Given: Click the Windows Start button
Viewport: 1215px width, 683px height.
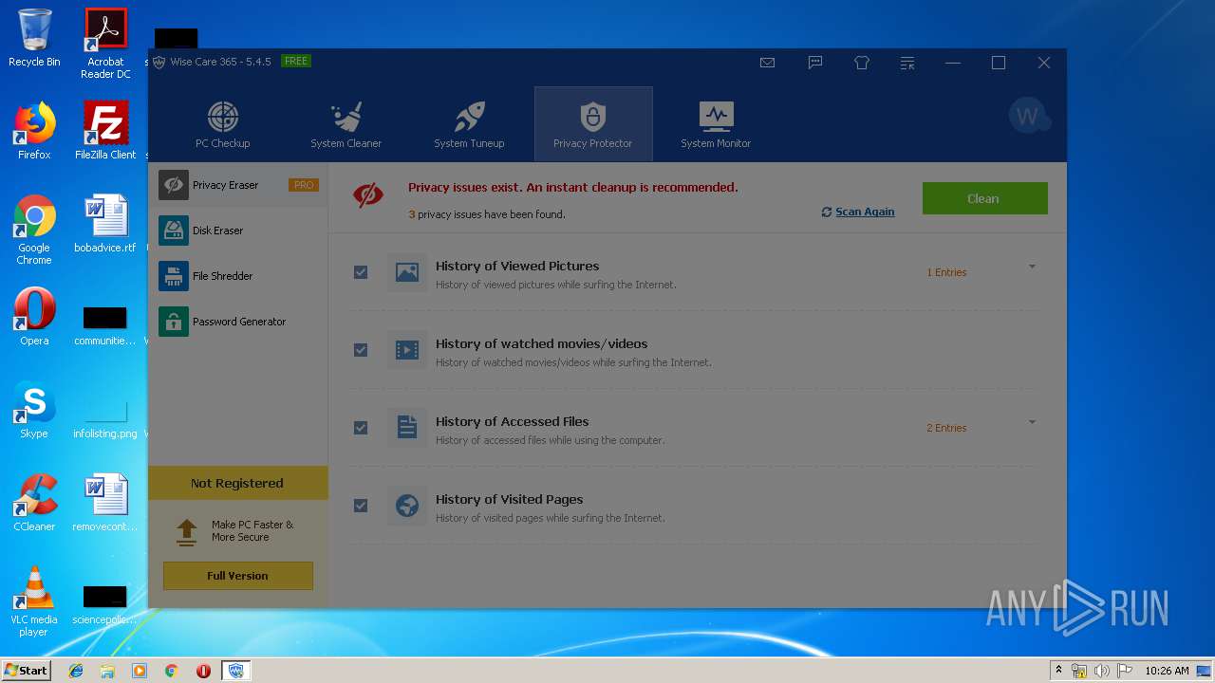Looking at the screenshot, I should point(26,670).
